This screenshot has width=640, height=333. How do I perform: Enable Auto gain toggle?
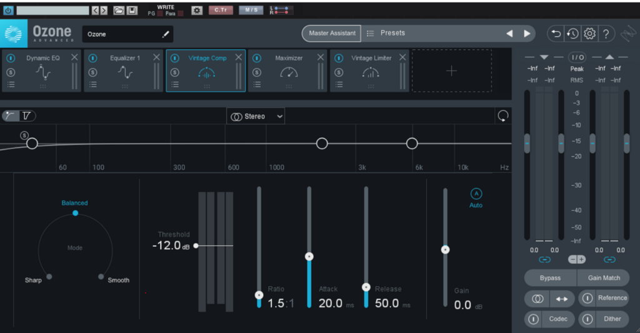pyautogui.click(x=476, y=193)
